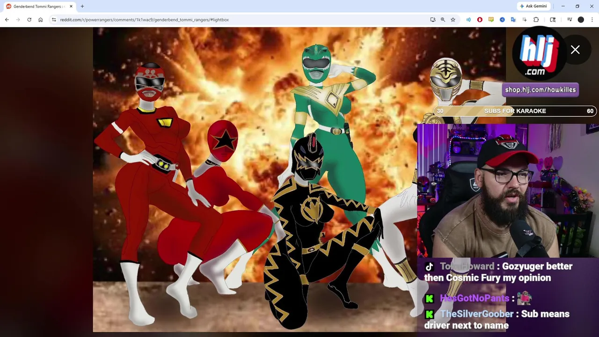The width and height of the screenshot is (599, 337).
Task: Install the app via the address bar icon
Action: tap(433, 20)
